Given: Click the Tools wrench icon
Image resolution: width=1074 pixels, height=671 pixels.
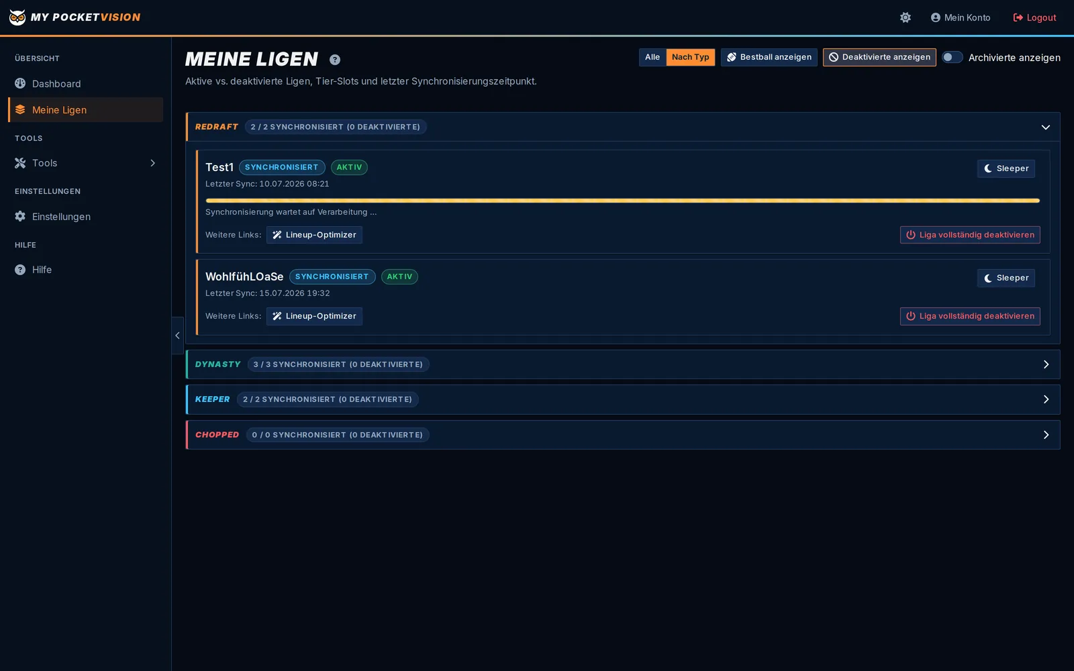Looking at the screenshot, I should (x=20, y=163).
